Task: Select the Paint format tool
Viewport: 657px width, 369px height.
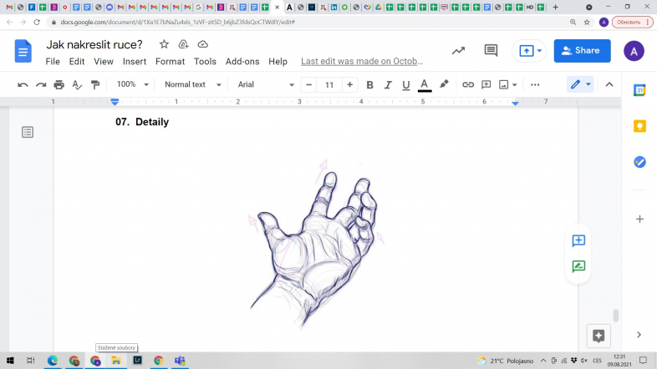Action: (94, 84)
